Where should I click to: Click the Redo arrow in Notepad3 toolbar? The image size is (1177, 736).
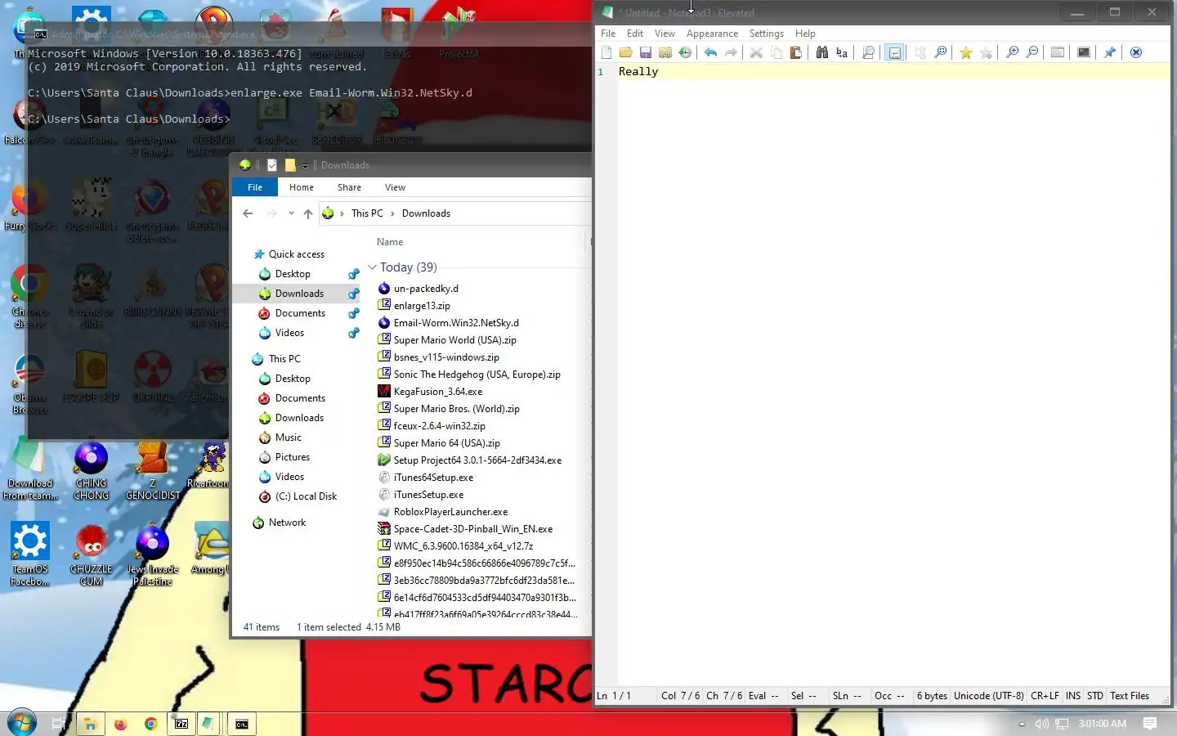pos(731,52)
